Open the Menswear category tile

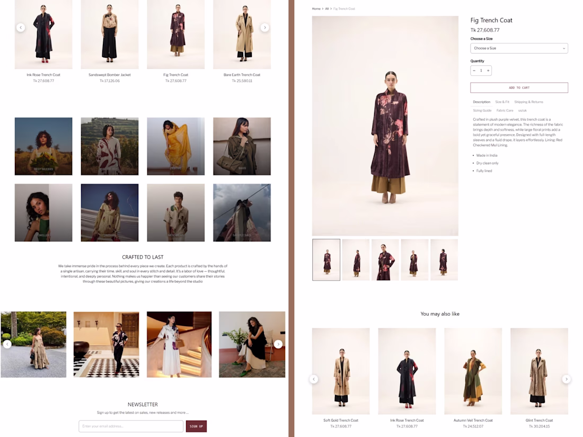tap(176, 212)
